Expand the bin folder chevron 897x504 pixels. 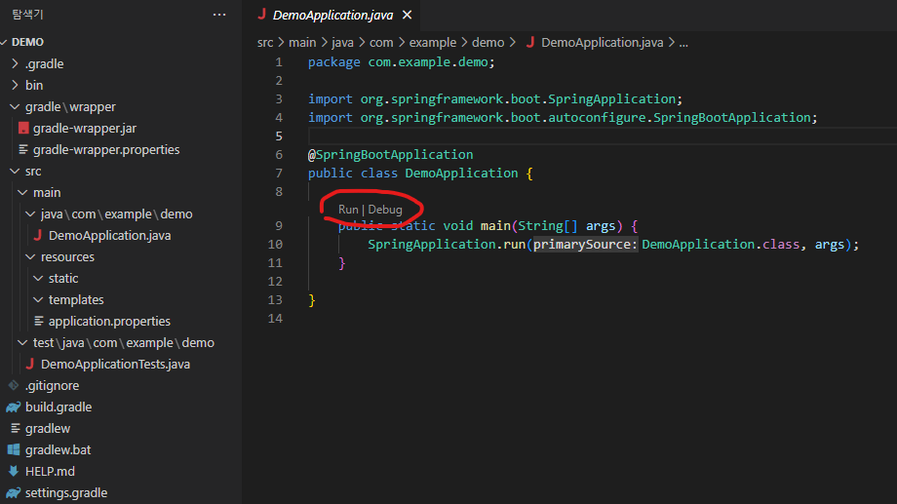coord(15,85)
